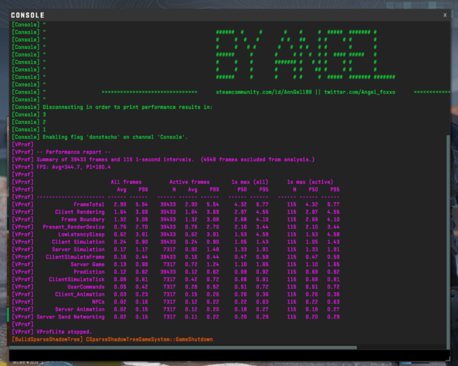Select the 'Disconnecting in order to print performance results' line
Viewport: 458px width, 366px height.
click(x=127, y=107)
